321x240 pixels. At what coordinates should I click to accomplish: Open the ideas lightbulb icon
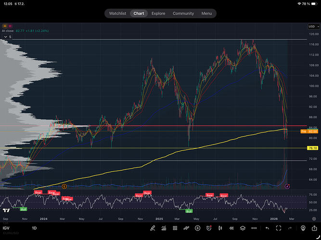[x=303, y=228]
